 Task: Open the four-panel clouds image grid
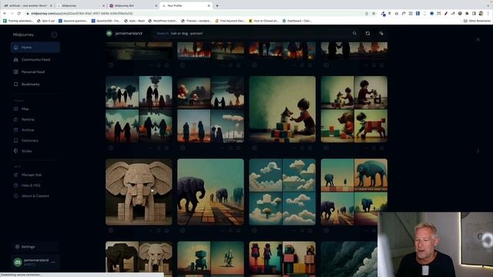pyautogui.click(x=283, y=192)
